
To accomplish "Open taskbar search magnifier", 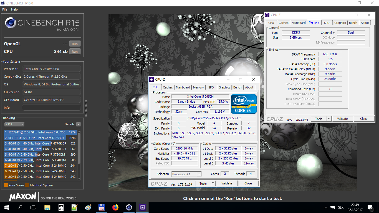I will pos(20,207).
